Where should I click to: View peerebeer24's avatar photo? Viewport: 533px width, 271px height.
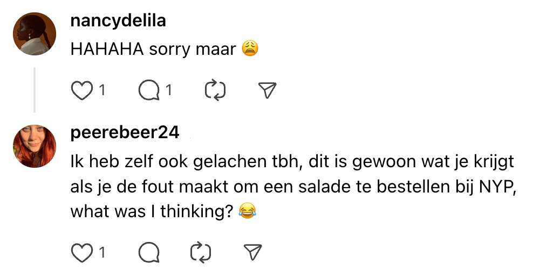point(35,146)
